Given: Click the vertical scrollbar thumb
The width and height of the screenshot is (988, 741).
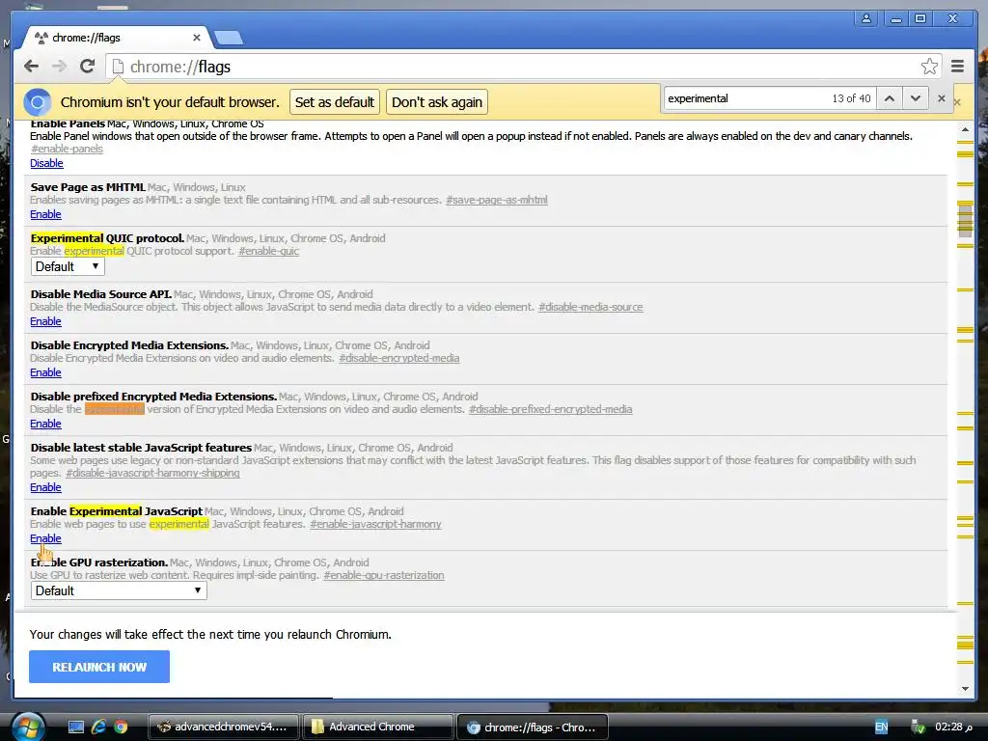Looking at the screenshot, I should point(965,221).
